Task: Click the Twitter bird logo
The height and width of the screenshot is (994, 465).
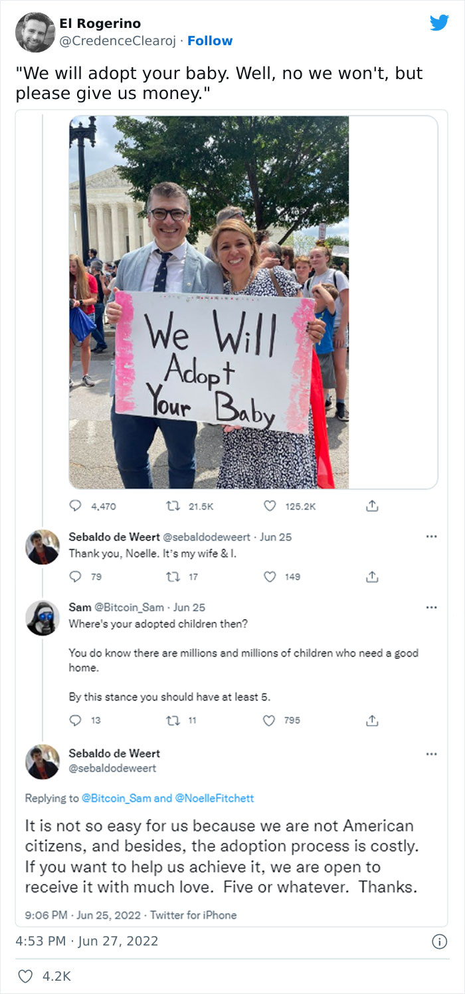Action: 439,23
